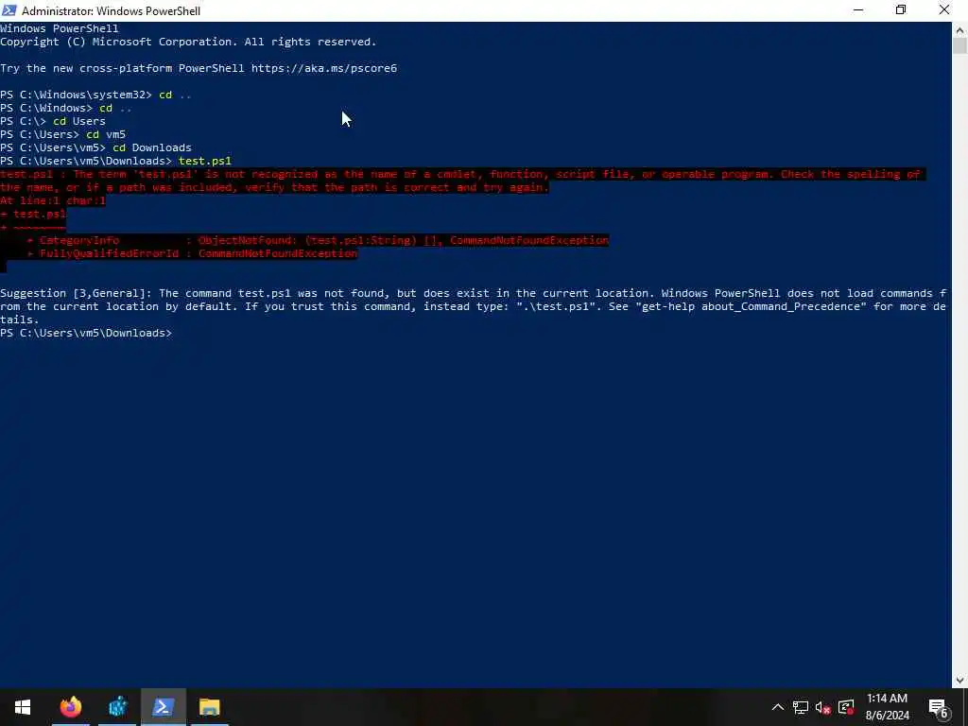Click the 'cd Users' command text

click(79, 121)
